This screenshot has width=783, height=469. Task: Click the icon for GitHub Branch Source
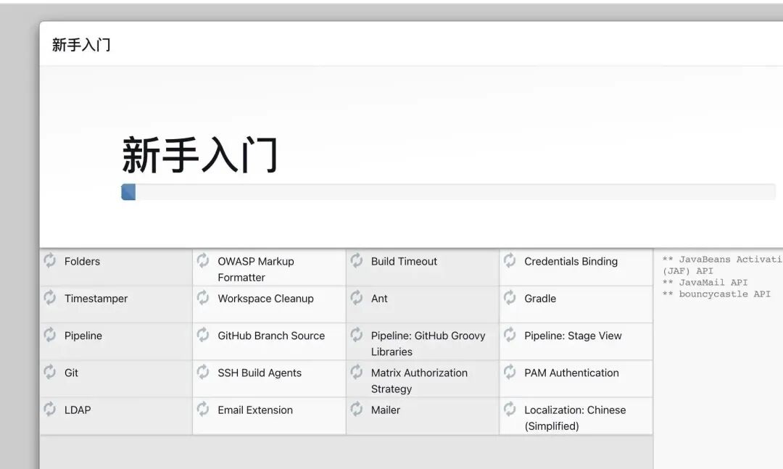tap(203, 335)
